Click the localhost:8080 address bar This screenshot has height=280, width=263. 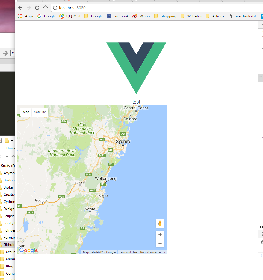point(158,8)
